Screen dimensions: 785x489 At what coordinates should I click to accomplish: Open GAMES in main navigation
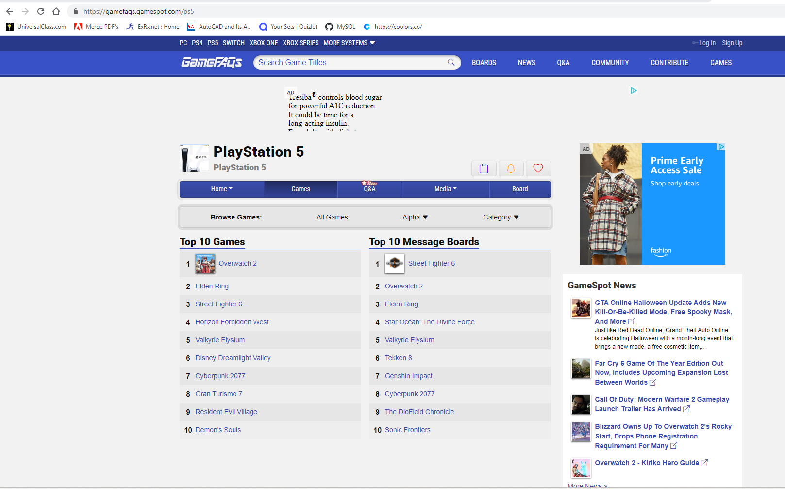721,63
